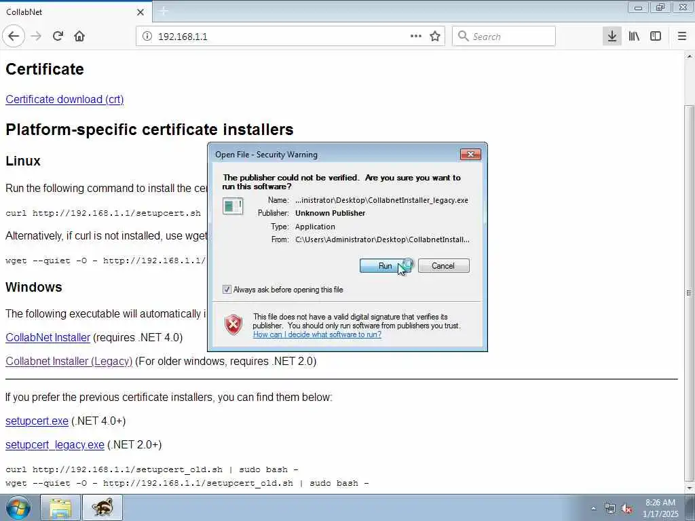Open the page actions three-dot menu

pos(416,37)
